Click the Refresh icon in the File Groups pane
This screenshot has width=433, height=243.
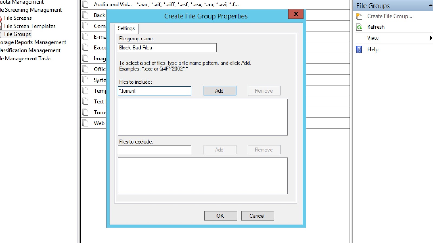click(x=359, y=27)
